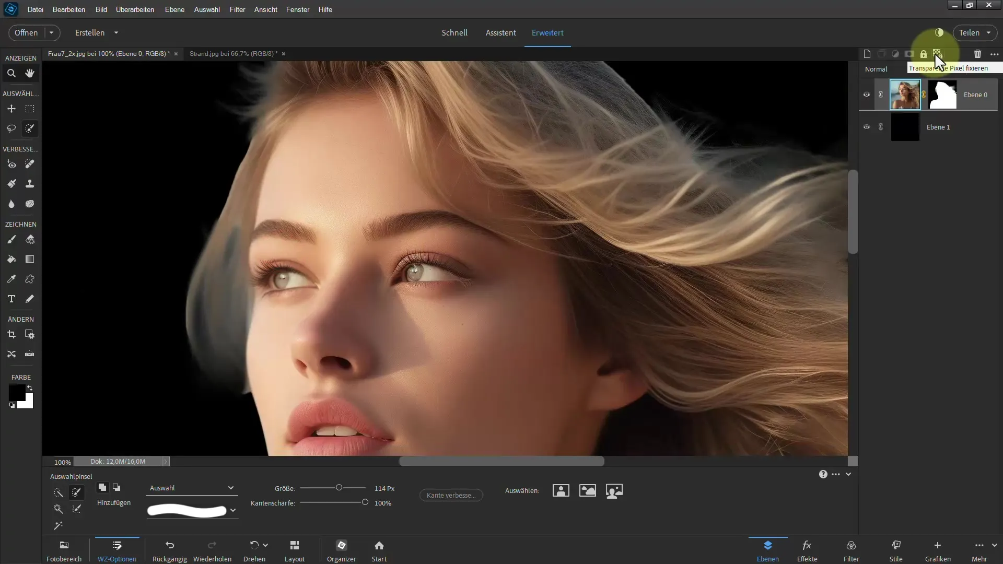Screen dimensions: 1003x564
Task: Select the Zoom magnifier tool
Action: tap(11, 74)
